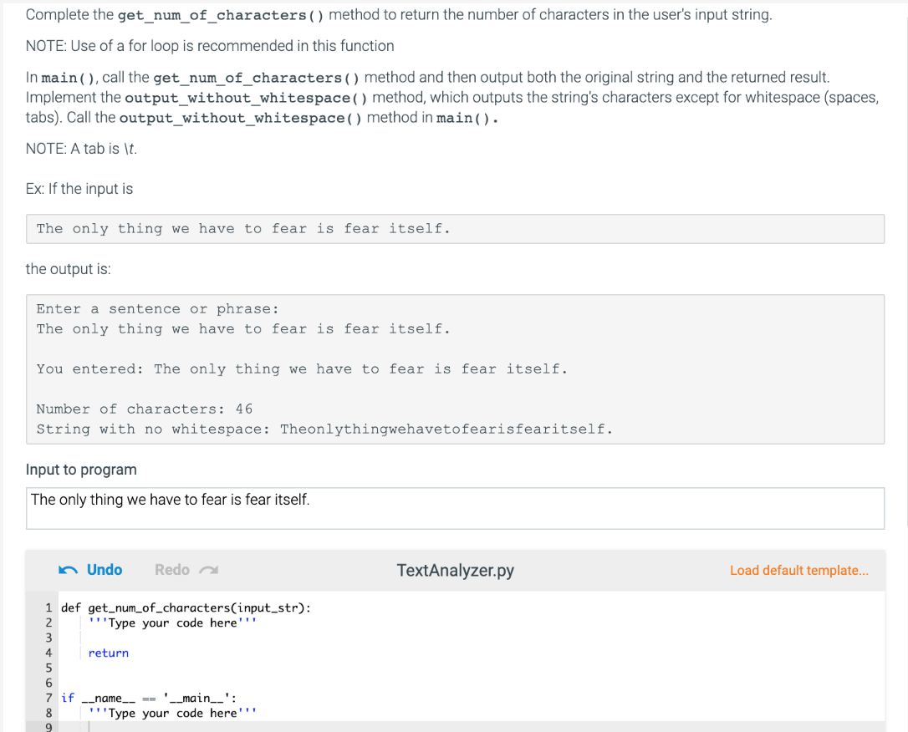Click the Undo arrow icon
Screen dimensions: 908x732
coord(69,570)
